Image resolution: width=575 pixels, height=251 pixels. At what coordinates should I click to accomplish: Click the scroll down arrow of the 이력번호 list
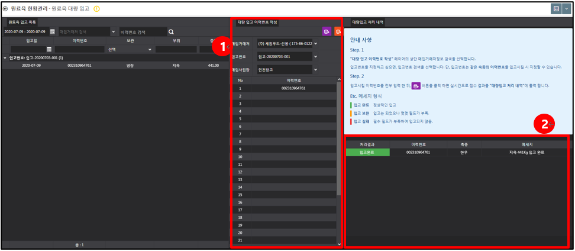339,244
